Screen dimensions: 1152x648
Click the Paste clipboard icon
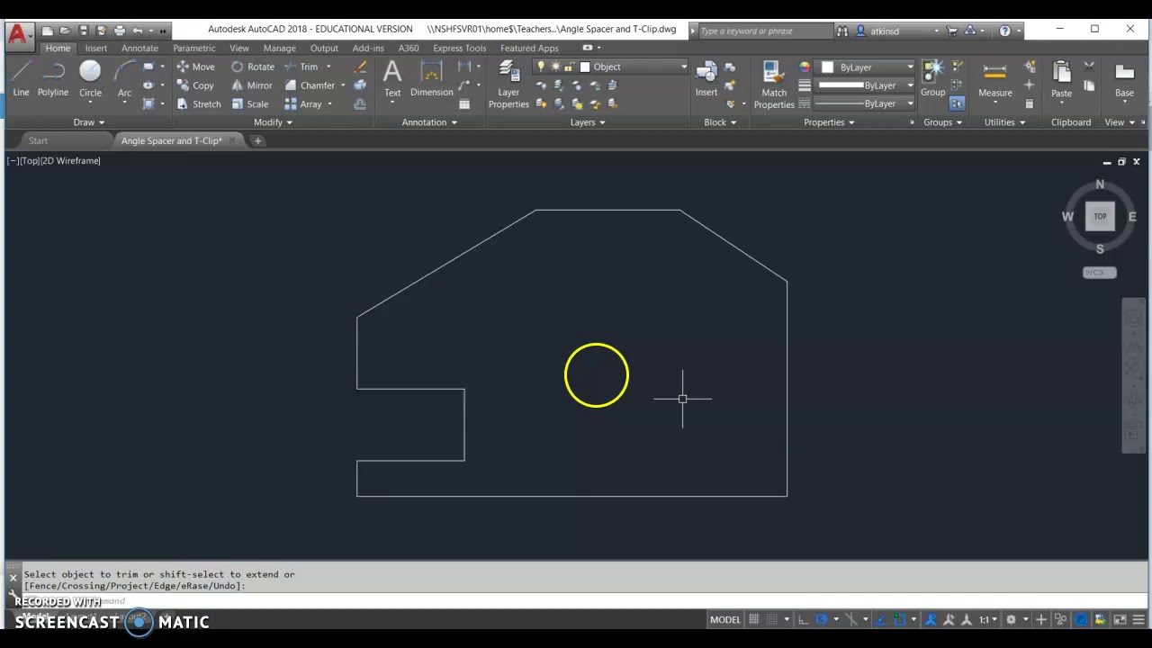(1062, 79)
